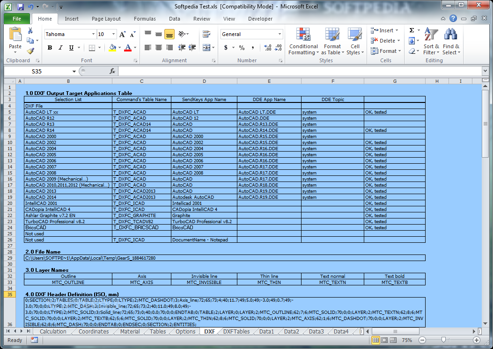Click the zoom slider handle
The width and height of the screenshot is (493, 349).
point(443,340)
